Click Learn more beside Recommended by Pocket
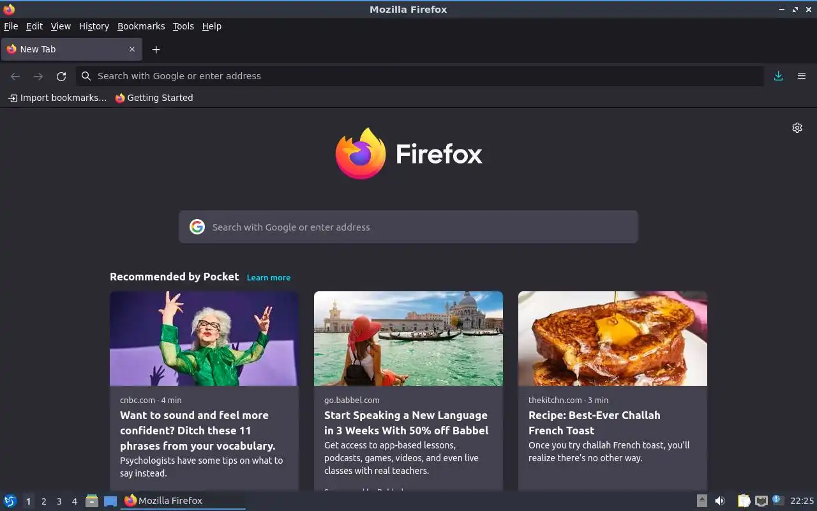 tap(269, 277)
